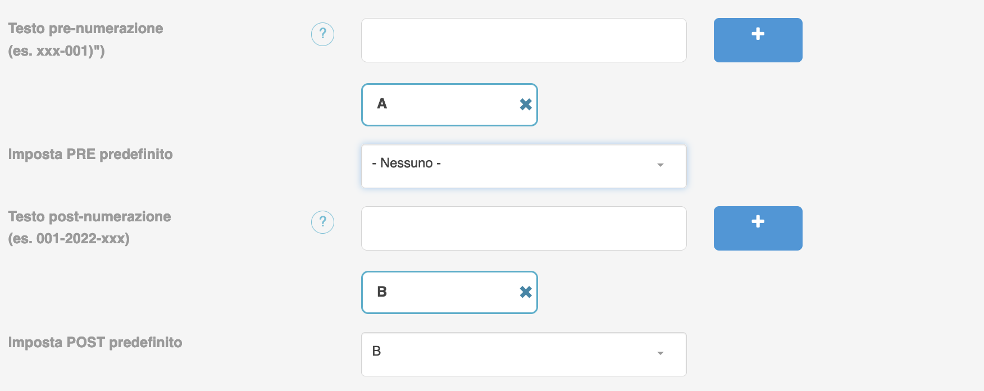
Task: Remove the A prefix tag
Action: (526, 104)
